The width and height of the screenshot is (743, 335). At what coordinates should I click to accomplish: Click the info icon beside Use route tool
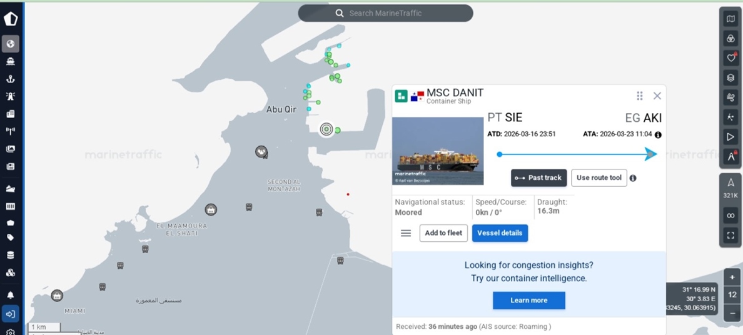tap(632, 178)
